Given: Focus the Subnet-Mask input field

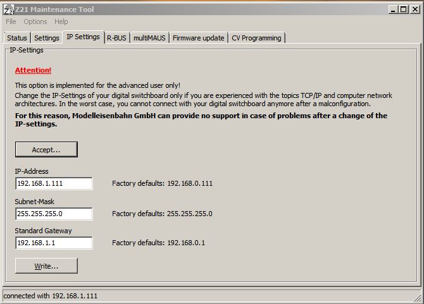Looking at the screenshot, I should click(54, 214).
